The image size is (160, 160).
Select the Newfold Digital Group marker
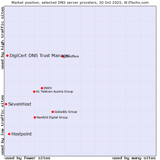tap(35, 117)
